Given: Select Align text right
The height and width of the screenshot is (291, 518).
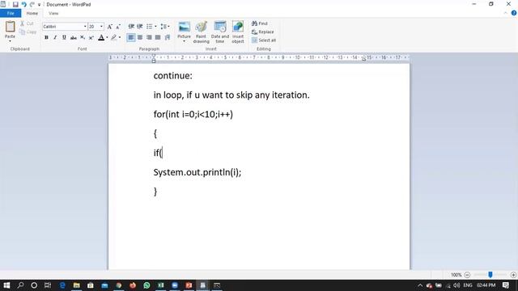Looking at the screenshot, I should tap(149, 37).
